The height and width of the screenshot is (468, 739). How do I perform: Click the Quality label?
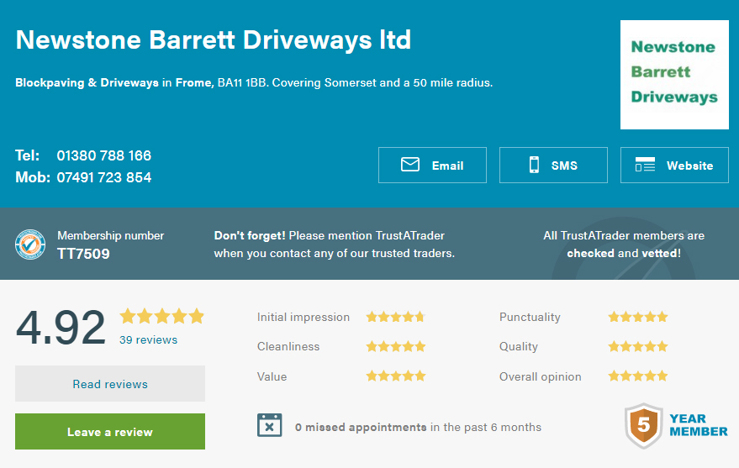[519, 347]
